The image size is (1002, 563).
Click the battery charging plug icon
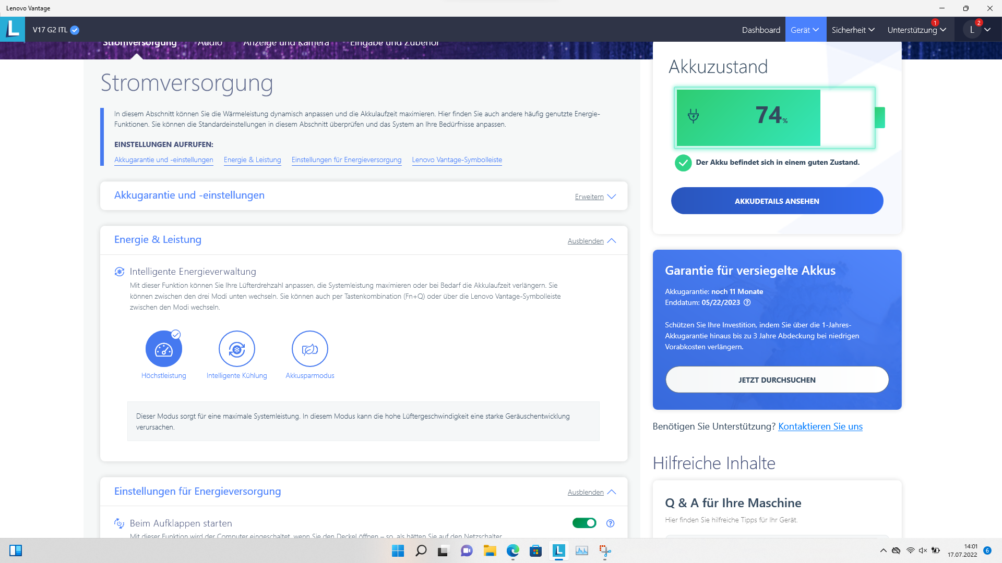pyautogui.click(x=693, y=116)
